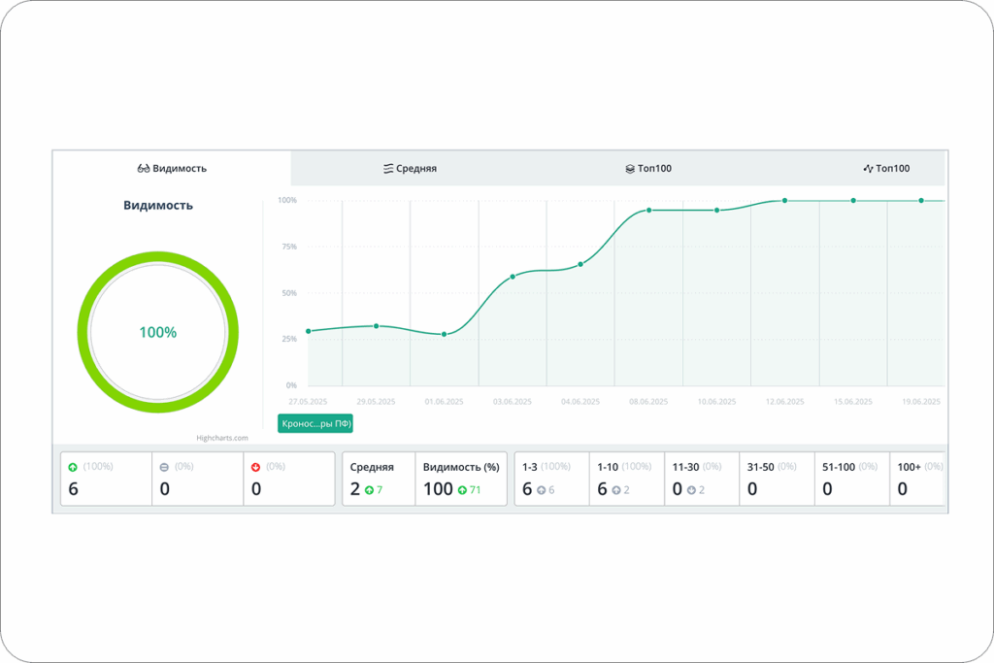Click the Видимость heading above the gauge
Viewport: 994px width, 663px height.
pos(158,206)
